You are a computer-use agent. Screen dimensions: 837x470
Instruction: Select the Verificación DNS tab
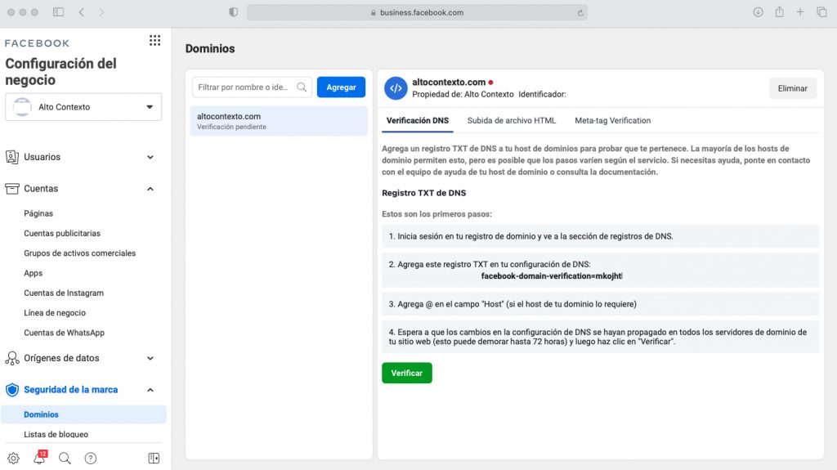(418, 121)
